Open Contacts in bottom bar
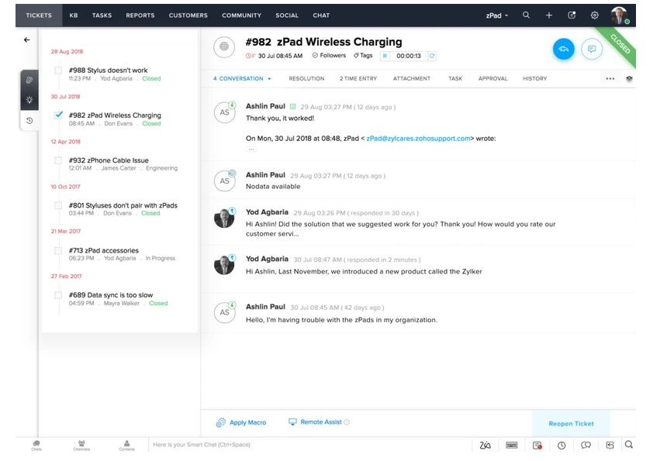 point(126,446)
